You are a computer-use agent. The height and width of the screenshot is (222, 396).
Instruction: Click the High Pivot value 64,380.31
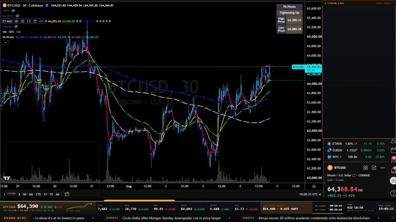click(x=294, y=20)
